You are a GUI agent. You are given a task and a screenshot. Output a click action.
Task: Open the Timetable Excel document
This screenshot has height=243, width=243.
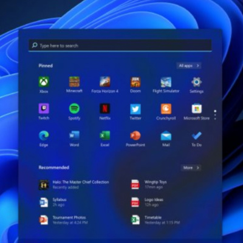click(x=156, y=220)
